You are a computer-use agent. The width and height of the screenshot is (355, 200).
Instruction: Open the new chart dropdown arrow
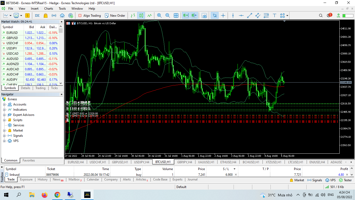[10, 15]
